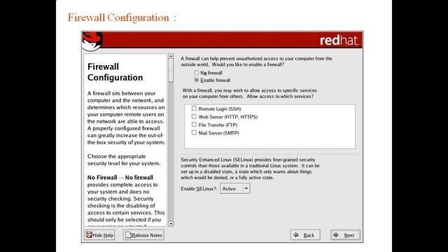The height and width of the screenshot is (252, 448).
Task: Select the No firewall radio option
Action: coord(196,73)
